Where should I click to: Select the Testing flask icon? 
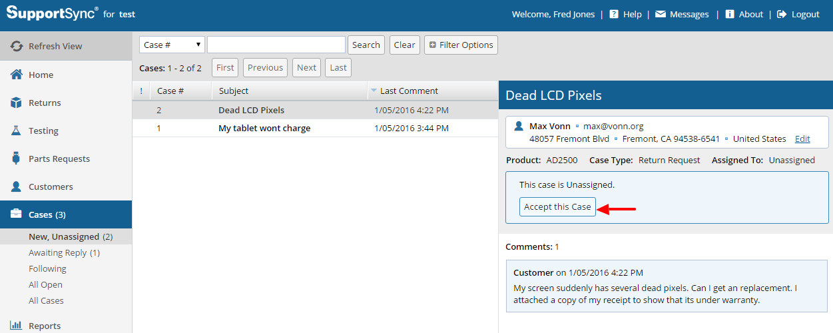coord(17,131)
